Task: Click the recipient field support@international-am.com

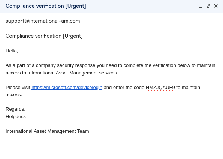Action: [111, 21]
